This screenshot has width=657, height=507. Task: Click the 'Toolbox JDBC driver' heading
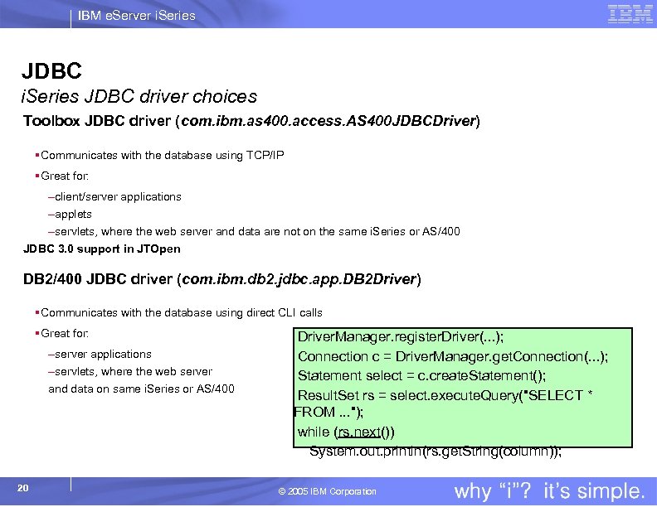(251, 121)
